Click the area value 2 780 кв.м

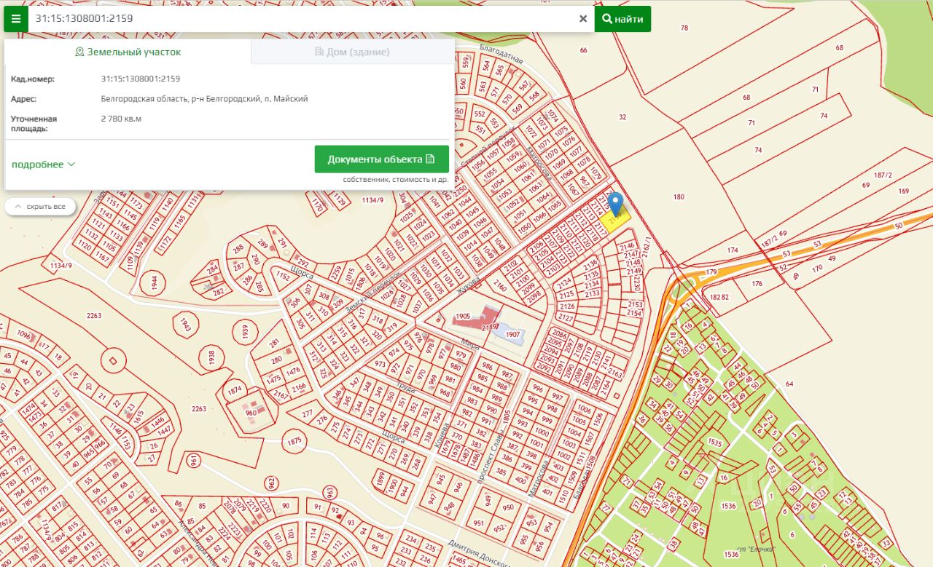(x=121, y=118)
